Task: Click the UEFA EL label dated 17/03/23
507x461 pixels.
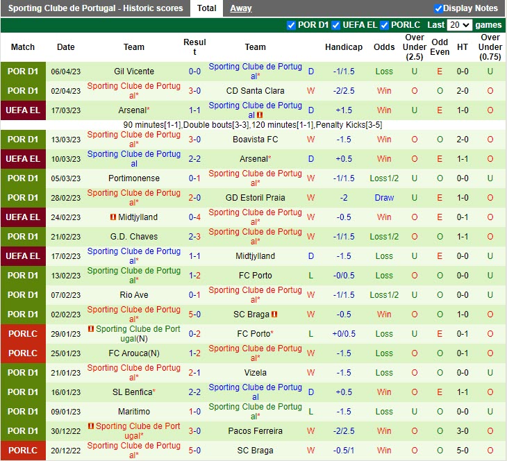Action: (x=23, y=110)
